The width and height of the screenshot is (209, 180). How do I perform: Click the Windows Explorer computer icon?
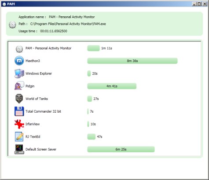(19, 73)
